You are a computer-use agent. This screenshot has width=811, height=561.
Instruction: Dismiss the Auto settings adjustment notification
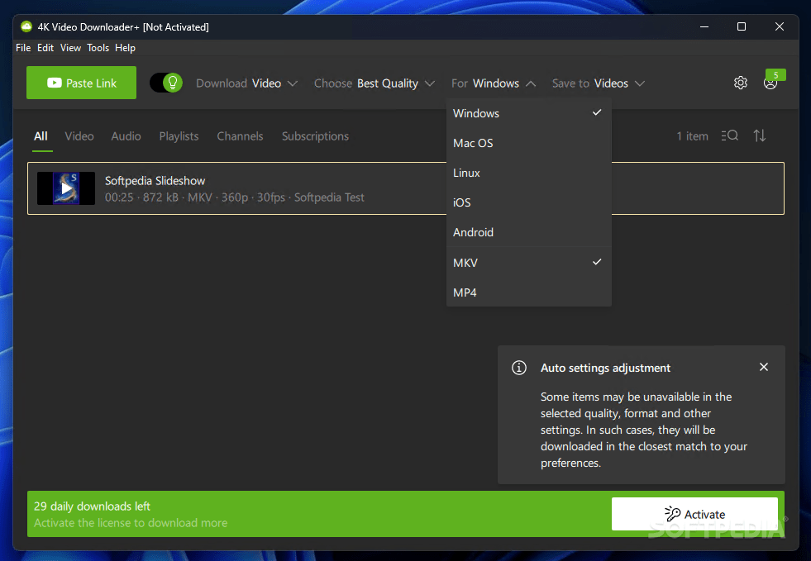(763, 367)
